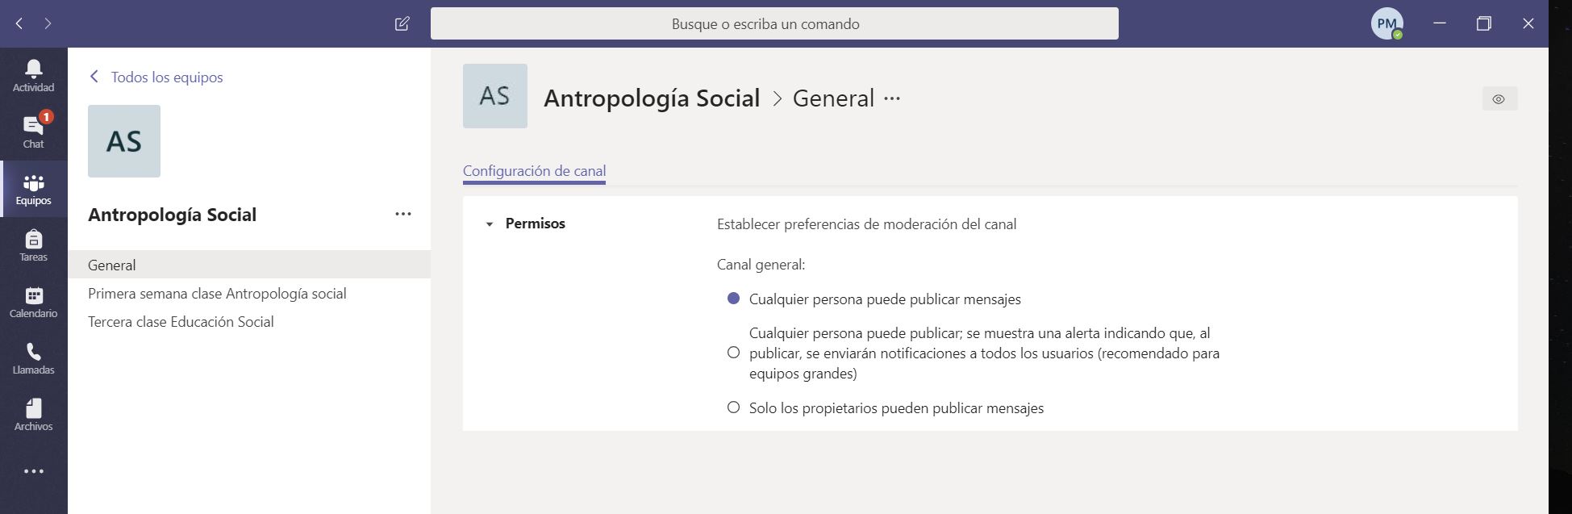
Task: Open more options for Antropología Social team
Action: click(x=403, y=214)
